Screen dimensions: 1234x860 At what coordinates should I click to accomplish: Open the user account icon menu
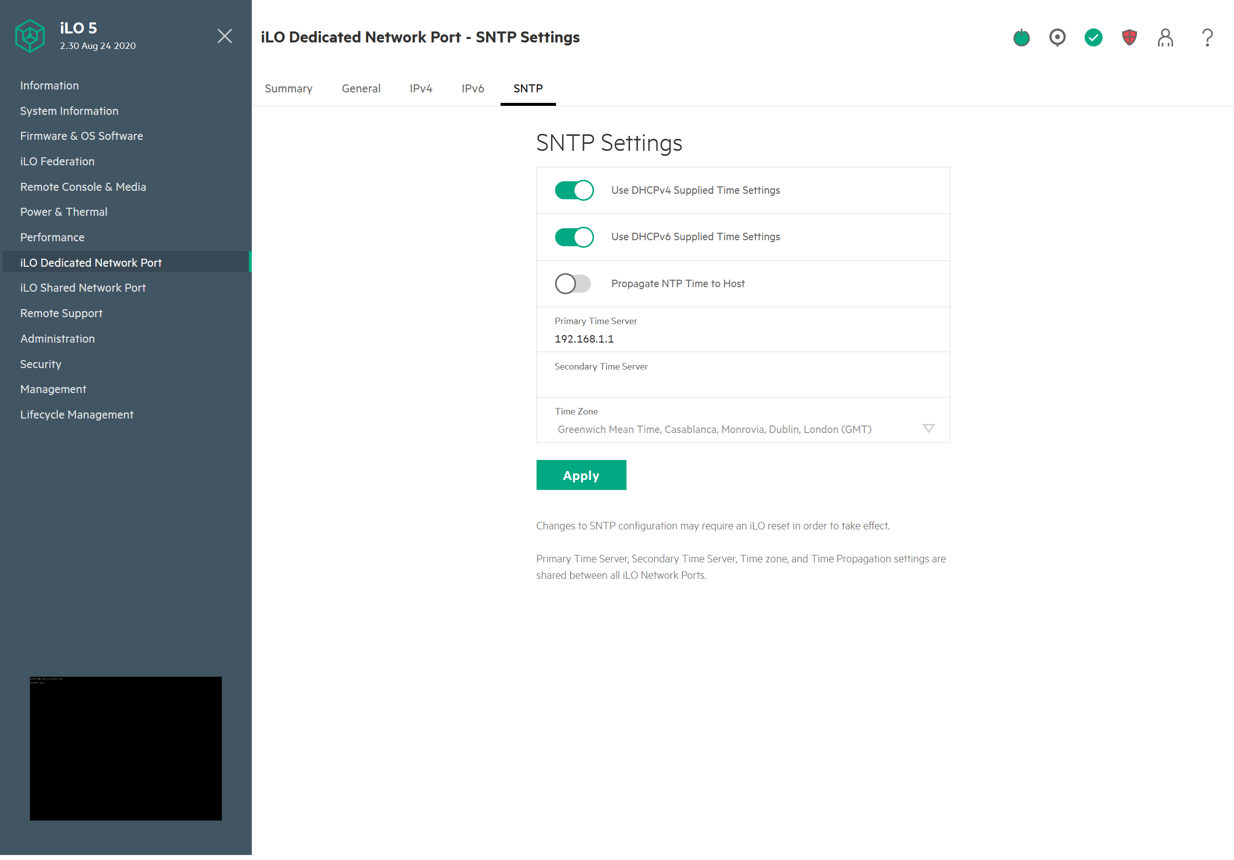(x=1165, y=37)
